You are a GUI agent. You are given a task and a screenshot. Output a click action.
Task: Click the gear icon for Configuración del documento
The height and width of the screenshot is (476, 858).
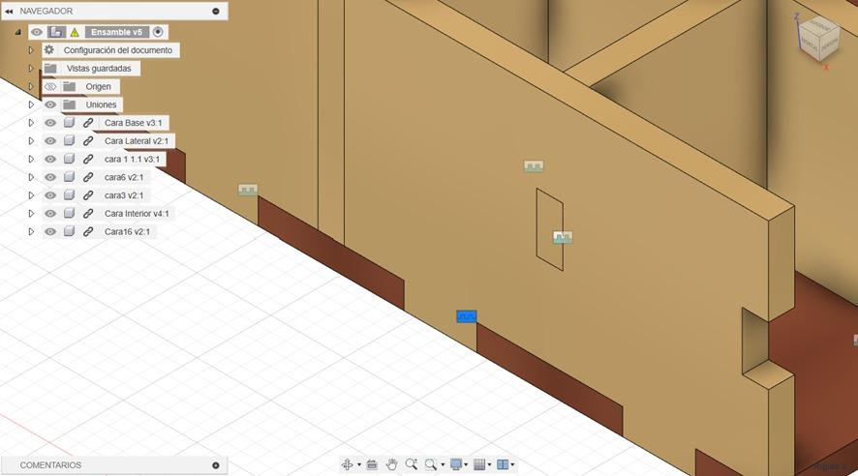click(49, 49)
